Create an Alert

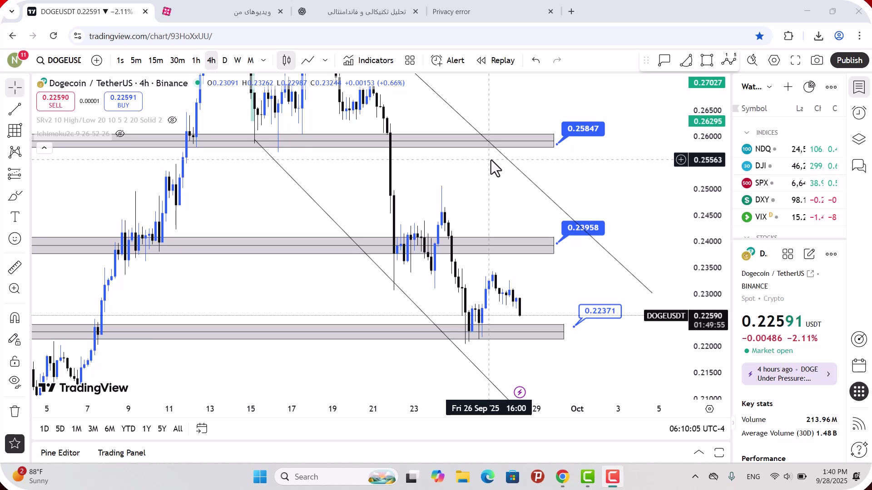coord(448,60)
